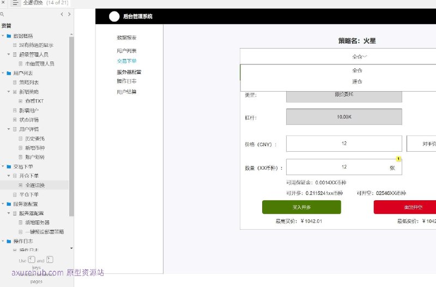
Task: Open 服务器配置 in the admin side menu
Action: (129, 72)
